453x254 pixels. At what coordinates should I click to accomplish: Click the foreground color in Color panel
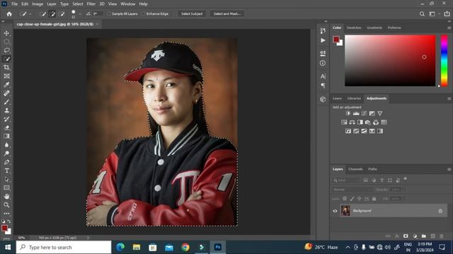[336, 40]
